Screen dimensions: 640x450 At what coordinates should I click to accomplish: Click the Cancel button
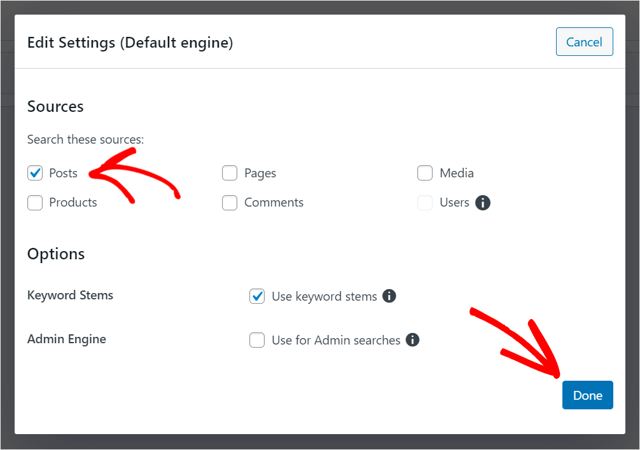[584, 41]
